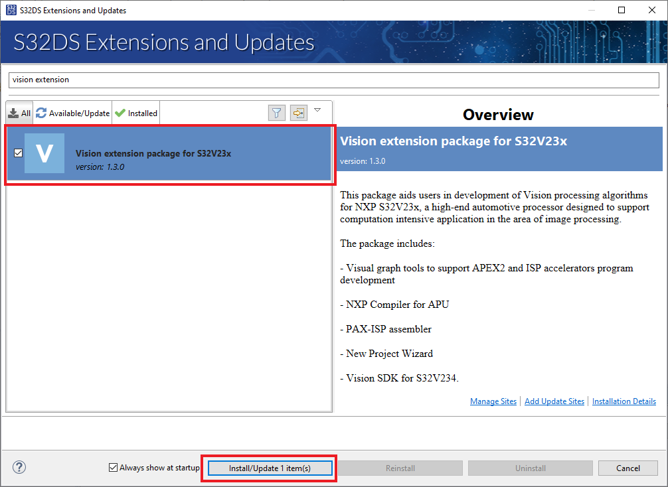Expand the view menu dropdown triangle
The image size is (668, 487).
click(317, 110)
